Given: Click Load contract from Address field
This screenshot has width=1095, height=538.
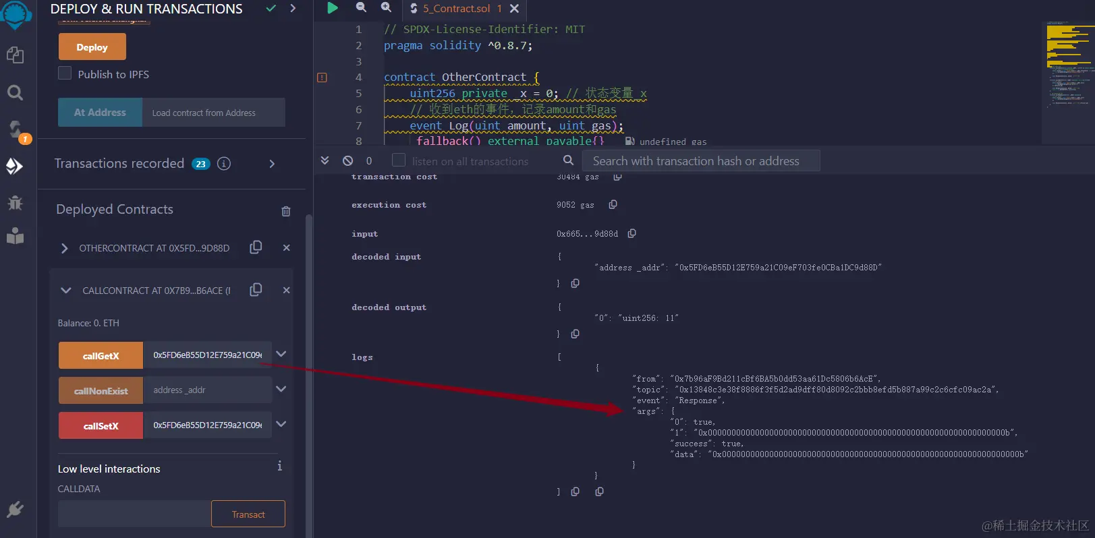Looking at the screenshot, I should 214,113.
